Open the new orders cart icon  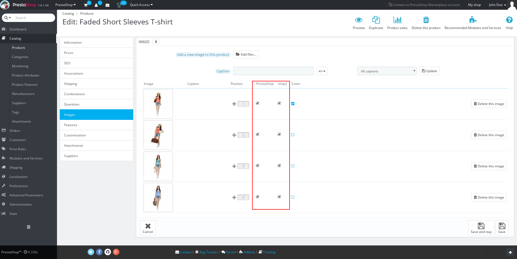pos(85,5)
